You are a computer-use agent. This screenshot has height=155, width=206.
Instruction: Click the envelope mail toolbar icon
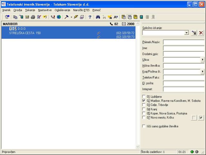click(x=27, y=17)
